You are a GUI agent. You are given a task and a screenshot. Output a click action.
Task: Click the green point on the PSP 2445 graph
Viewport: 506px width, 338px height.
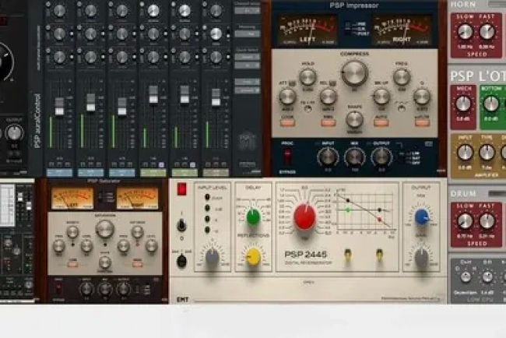(348, 210)
